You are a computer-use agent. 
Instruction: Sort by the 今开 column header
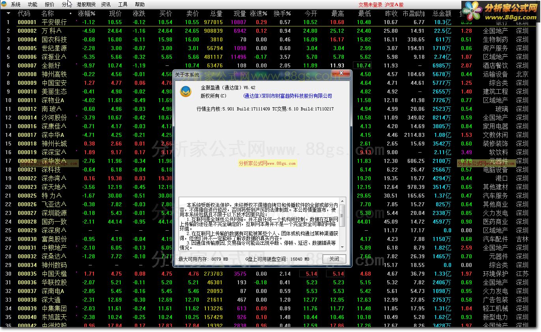311,13
